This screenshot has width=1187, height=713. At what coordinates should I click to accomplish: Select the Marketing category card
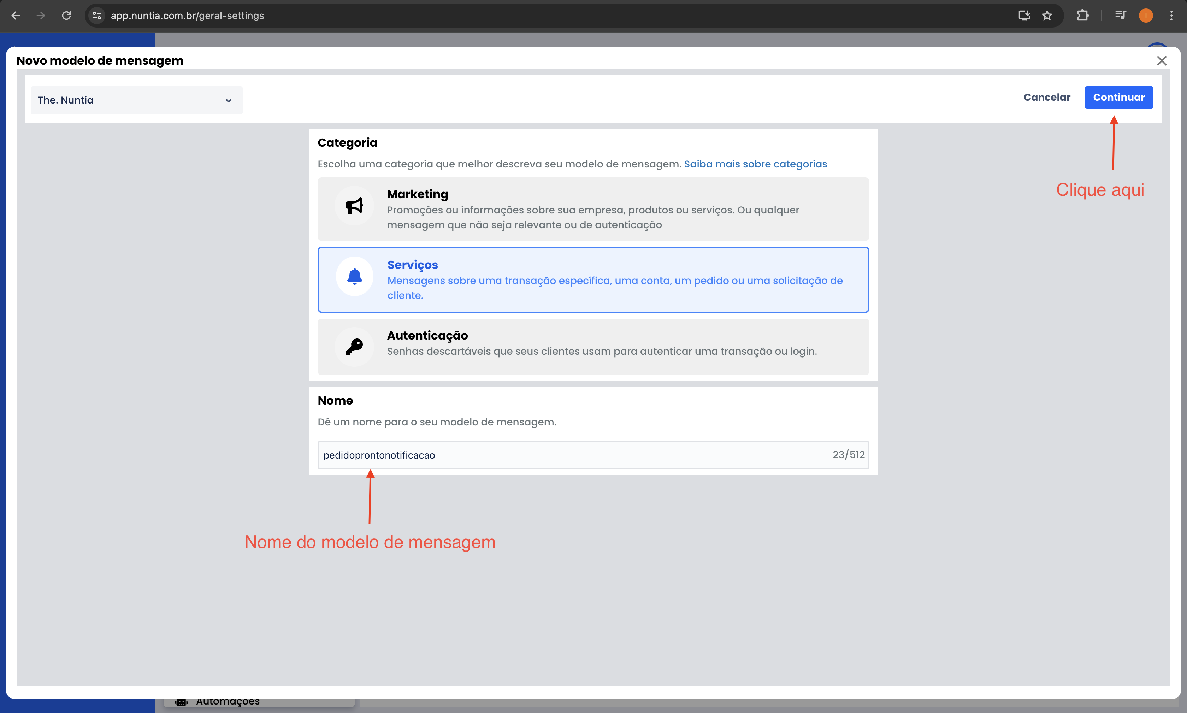coord(593,209)
